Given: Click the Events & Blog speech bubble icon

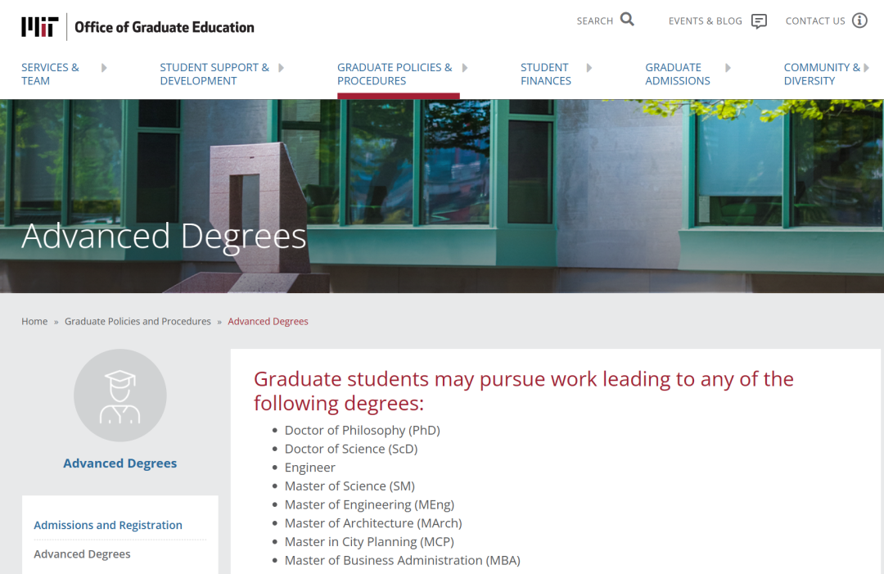Looking at the screenshot, I should (759, 21).
